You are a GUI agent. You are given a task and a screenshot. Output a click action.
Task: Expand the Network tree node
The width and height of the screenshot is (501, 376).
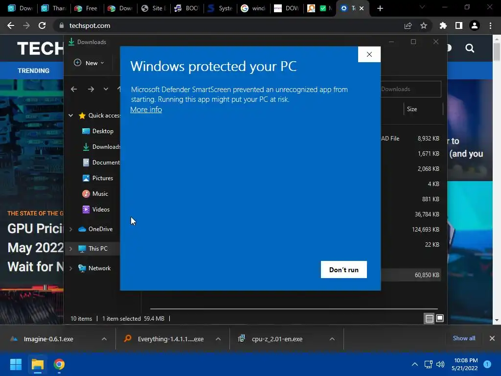70,268
